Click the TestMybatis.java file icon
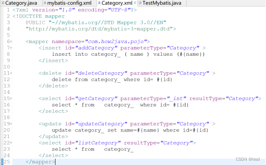 click(x=140, y=3)
